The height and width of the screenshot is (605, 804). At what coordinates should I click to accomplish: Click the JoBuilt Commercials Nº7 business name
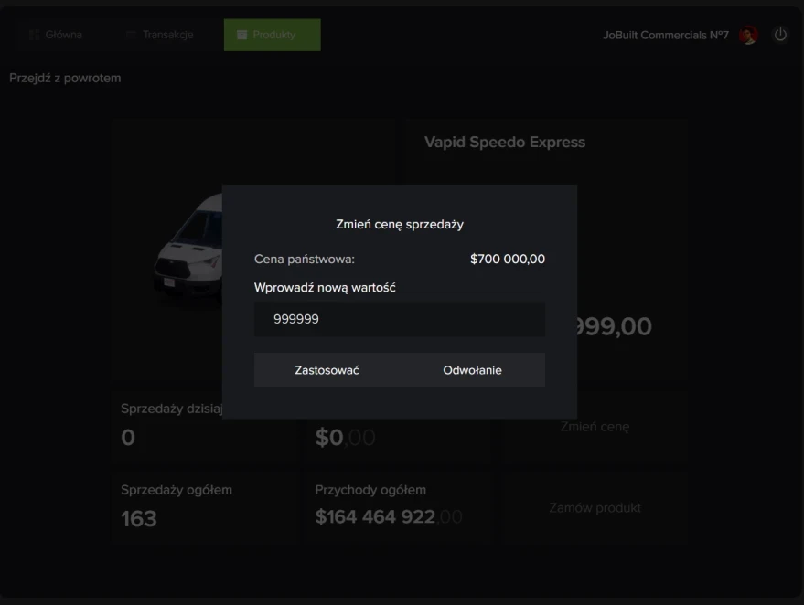tap(666, 35)
